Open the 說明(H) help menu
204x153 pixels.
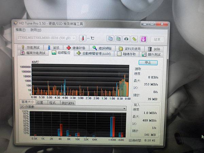36,30
